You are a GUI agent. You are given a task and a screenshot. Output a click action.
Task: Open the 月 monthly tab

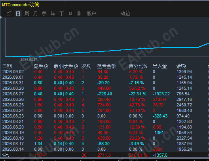pos(36,13)
